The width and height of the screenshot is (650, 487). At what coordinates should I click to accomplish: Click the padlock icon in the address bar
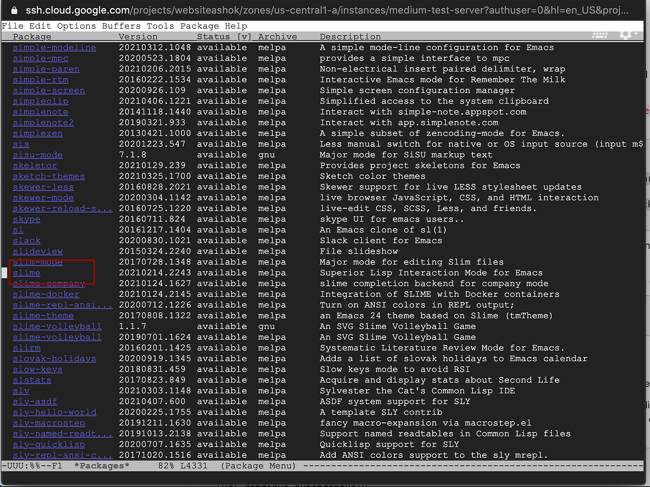[14, 9]
